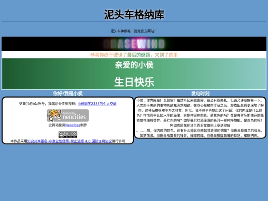268x201 pixels.
Task: Click the 宛如鸢尾花在法兰西王室旗帜上 line
Action: [x=200, y=125]
